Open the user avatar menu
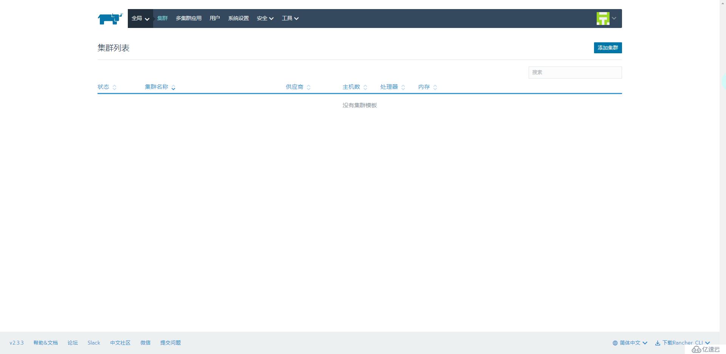The width and height of the screenshot is (726, 354). [607, 18]
